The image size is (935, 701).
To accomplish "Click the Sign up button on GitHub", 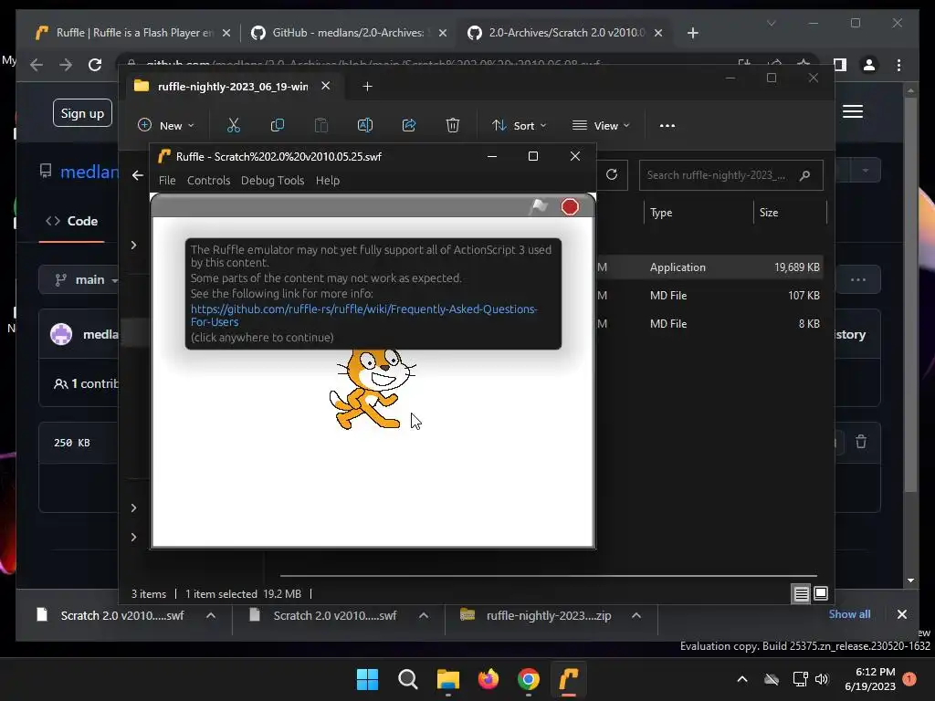I will pyautogui.click(x=82, y=113).
